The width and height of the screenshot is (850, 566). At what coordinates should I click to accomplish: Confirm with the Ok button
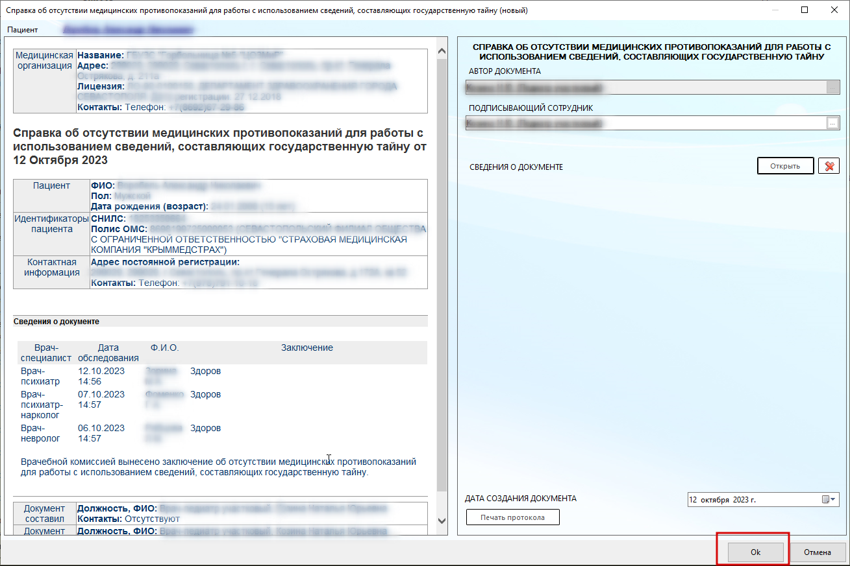click(x=755, y=552)
